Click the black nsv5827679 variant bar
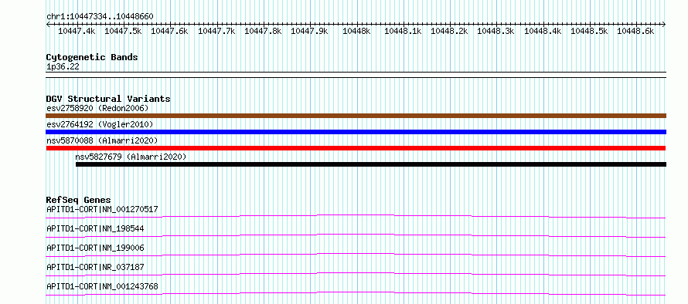The height and width of the screenshot is (304, 688). click(x=371, y=164)
